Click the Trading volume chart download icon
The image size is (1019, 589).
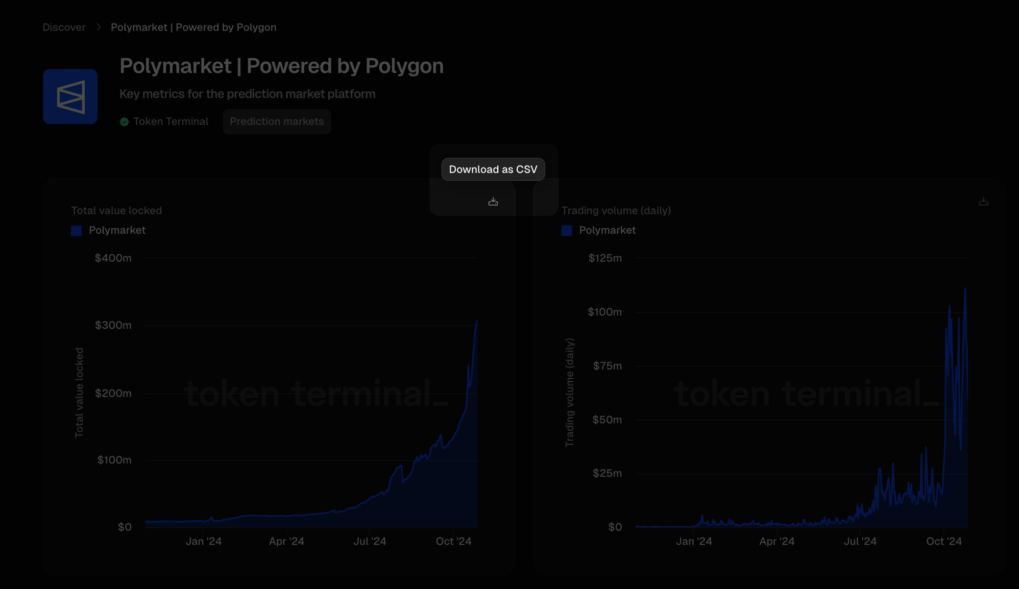[x=983, y=202]
